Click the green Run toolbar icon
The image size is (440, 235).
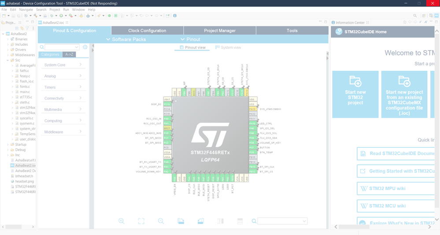point(61,16)
